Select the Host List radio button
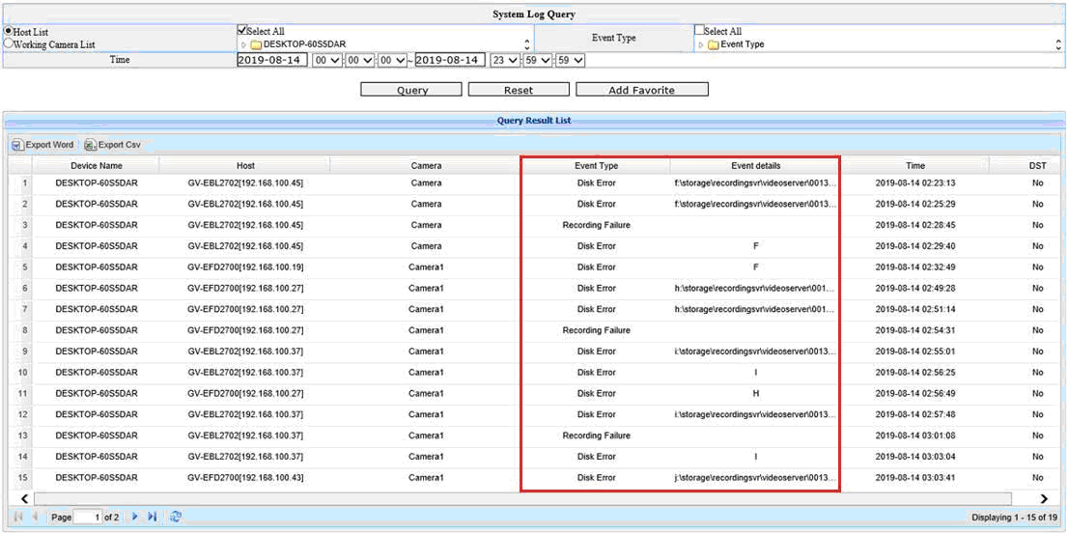Screen dimensions: 1068x534 pos(8,31)
